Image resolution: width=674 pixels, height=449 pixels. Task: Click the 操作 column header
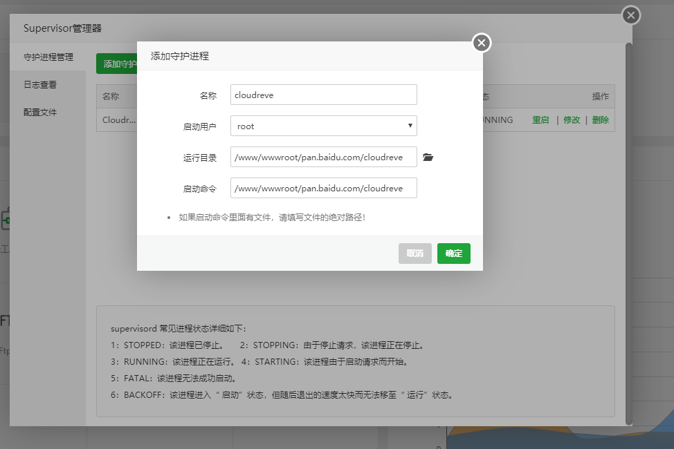(x=600, y=97)
